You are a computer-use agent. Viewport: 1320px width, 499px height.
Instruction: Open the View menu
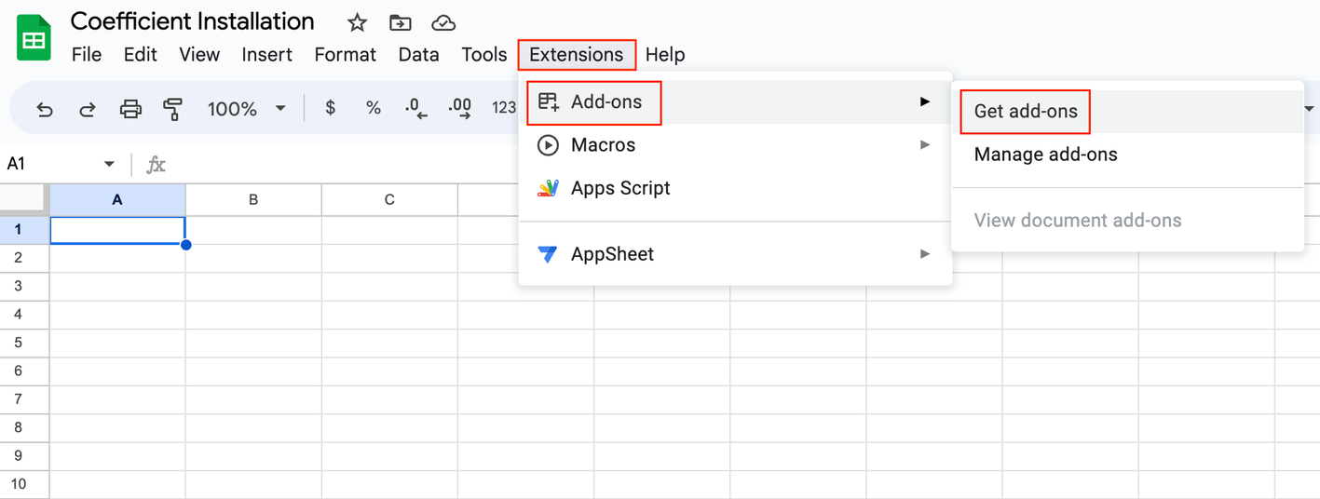click(x=199, y=55)
